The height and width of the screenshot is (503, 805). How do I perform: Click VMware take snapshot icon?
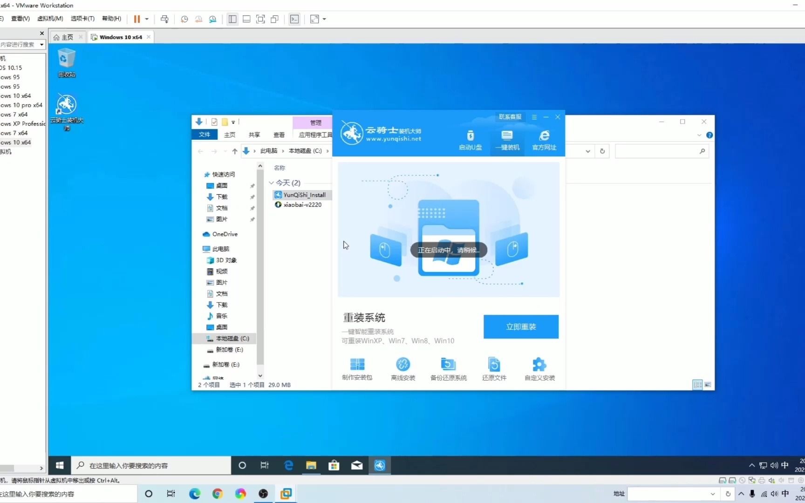pyautogui.click(x=184, y=19)
